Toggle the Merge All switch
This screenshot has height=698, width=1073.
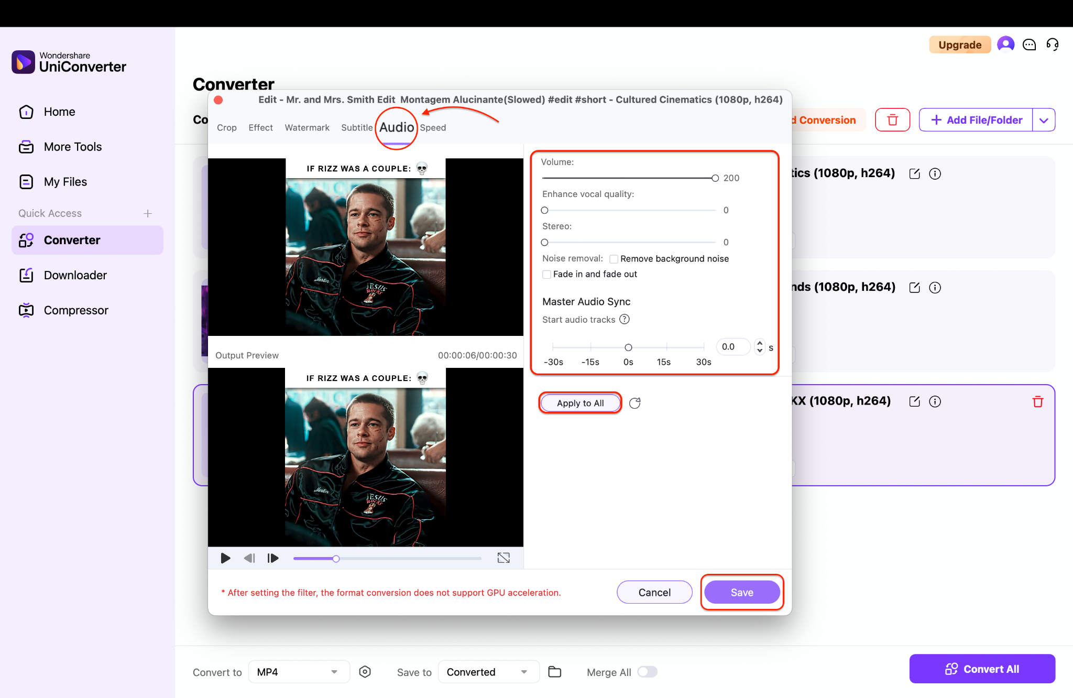pos(647,672)
